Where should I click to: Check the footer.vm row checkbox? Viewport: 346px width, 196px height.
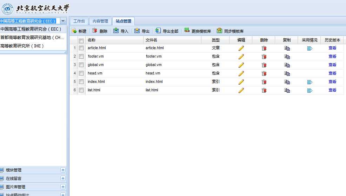point(81,56)
